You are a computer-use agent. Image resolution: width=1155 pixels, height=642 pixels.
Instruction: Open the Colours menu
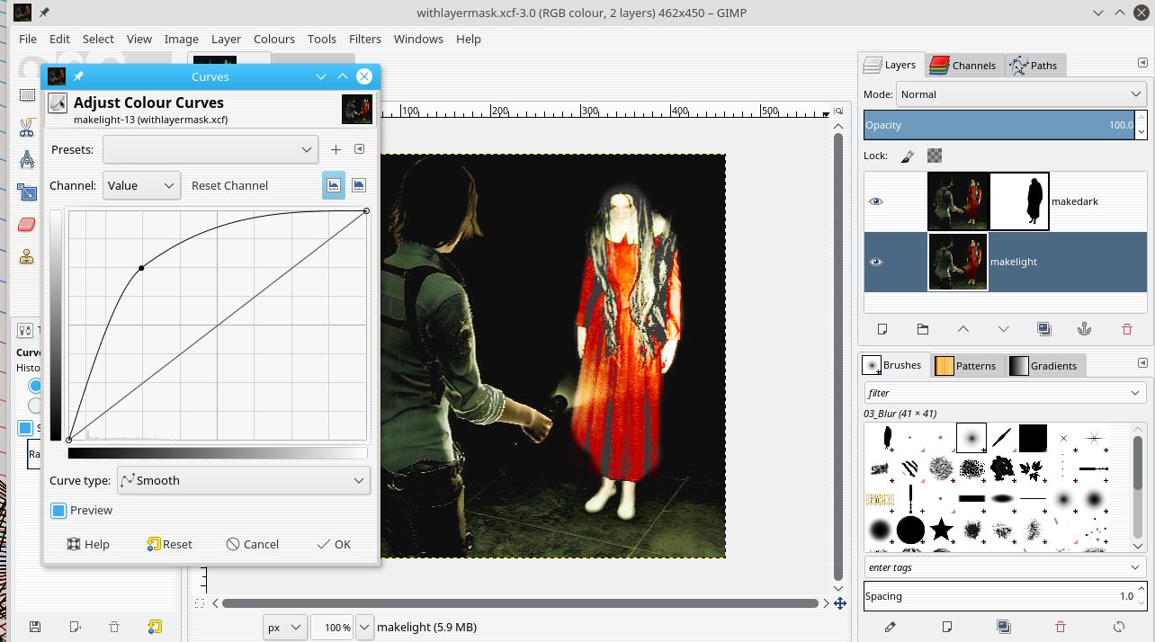coord(274,39)
